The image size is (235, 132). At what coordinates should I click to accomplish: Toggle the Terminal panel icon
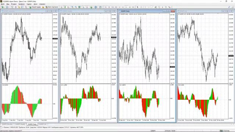click(22, 7)
